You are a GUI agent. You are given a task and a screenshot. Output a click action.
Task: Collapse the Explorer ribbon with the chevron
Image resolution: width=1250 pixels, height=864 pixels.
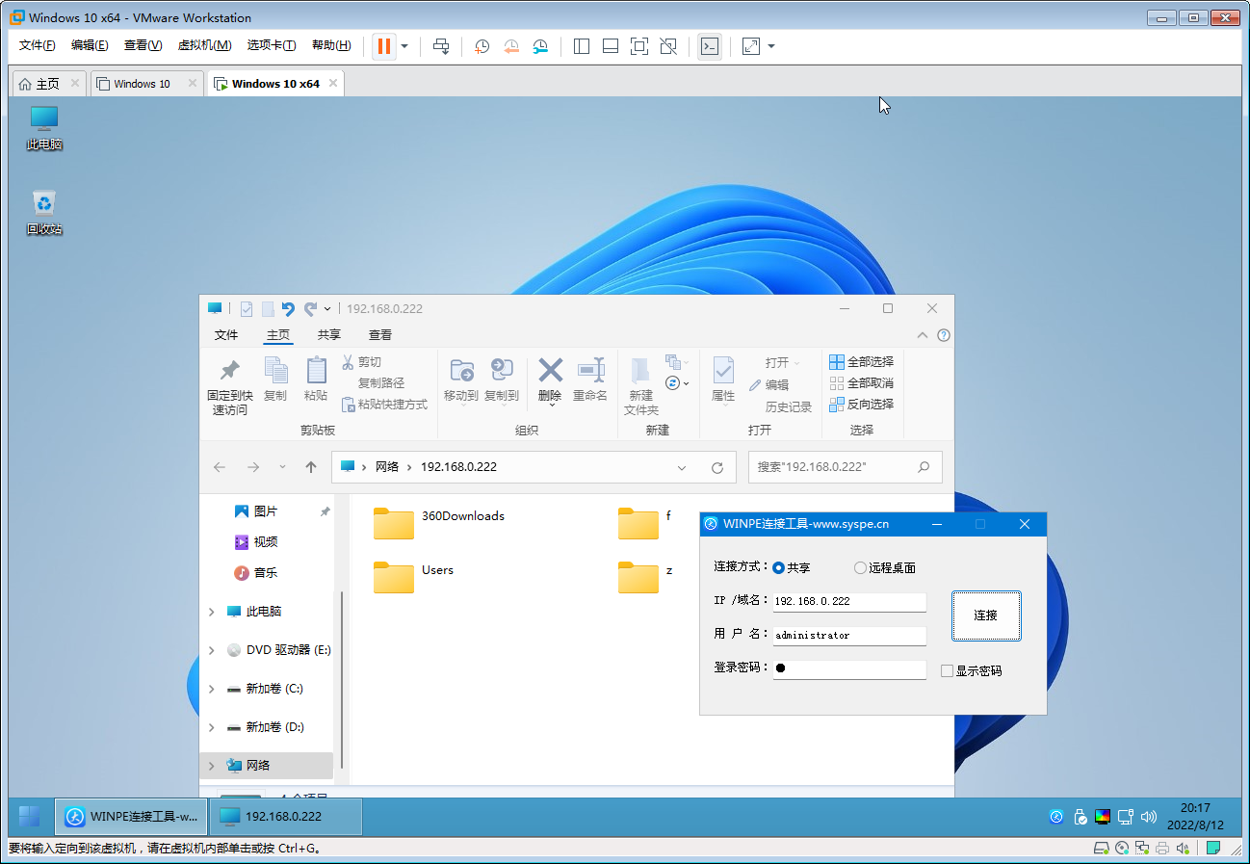tap(923, 335)
